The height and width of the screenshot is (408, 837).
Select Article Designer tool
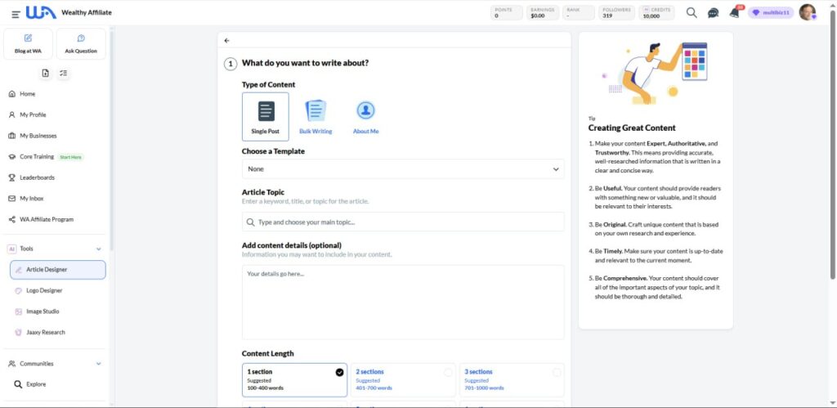[x=58, y=270]
